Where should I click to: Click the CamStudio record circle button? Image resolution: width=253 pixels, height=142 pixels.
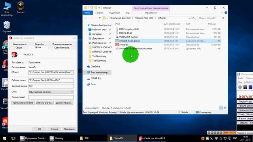click(240, 87)
